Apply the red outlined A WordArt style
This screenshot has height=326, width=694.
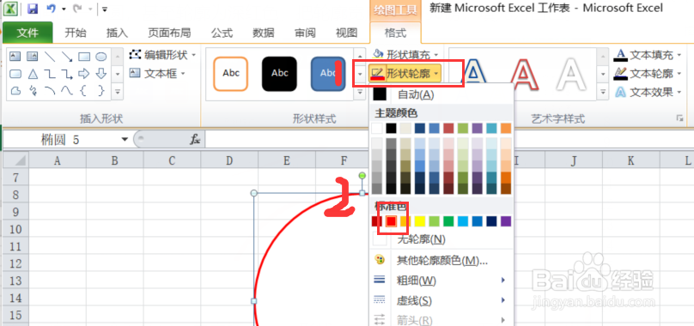[x=525, y=75]
